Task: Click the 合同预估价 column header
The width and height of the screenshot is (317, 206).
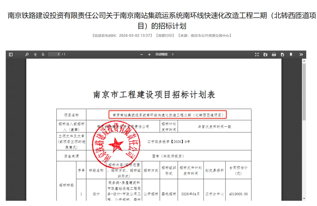Action: pyautogui.click(x=238, y=170)
